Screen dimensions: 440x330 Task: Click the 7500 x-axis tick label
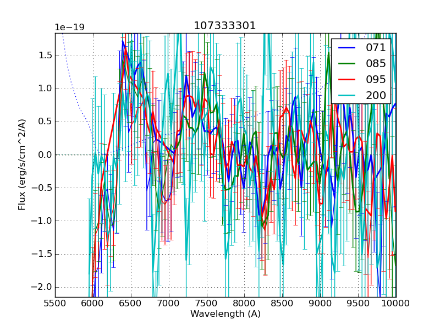pyautogui.click(x=206, y=303)
